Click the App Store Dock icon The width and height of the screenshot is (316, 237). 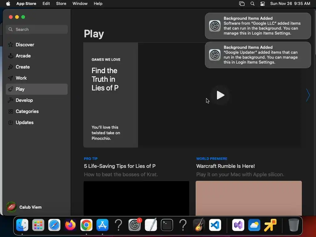coord(102,225)
